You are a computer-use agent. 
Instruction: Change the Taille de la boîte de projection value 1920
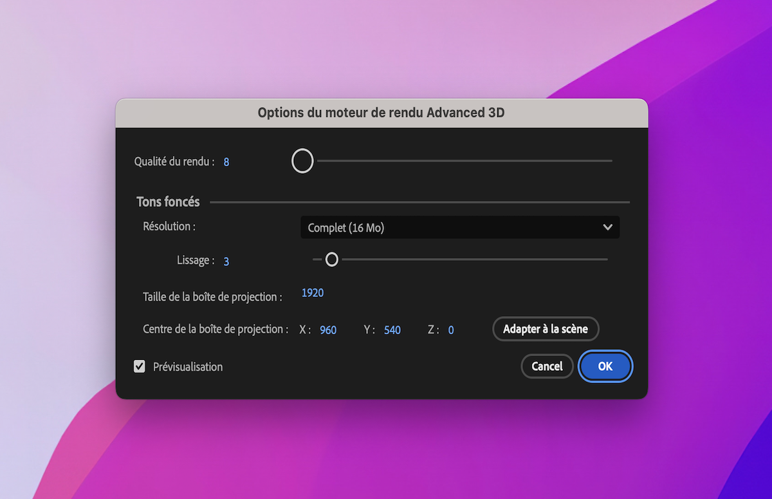click(312, 292)
